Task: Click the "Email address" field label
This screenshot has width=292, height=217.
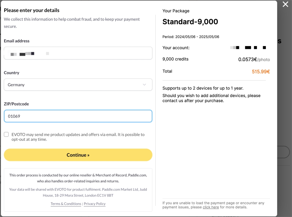Action: pyautogui.click(x=17, y=41)
